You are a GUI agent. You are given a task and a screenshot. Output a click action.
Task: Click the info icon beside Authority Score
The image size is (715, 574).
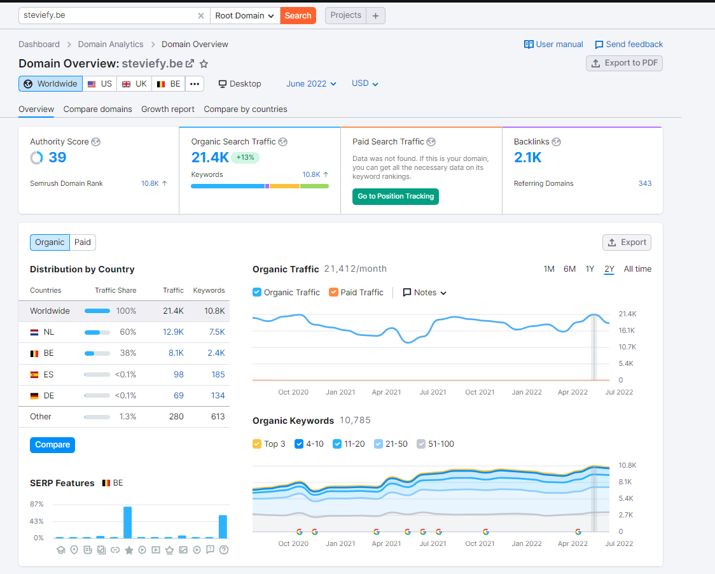pyautogui.click(x=96, y=142)
